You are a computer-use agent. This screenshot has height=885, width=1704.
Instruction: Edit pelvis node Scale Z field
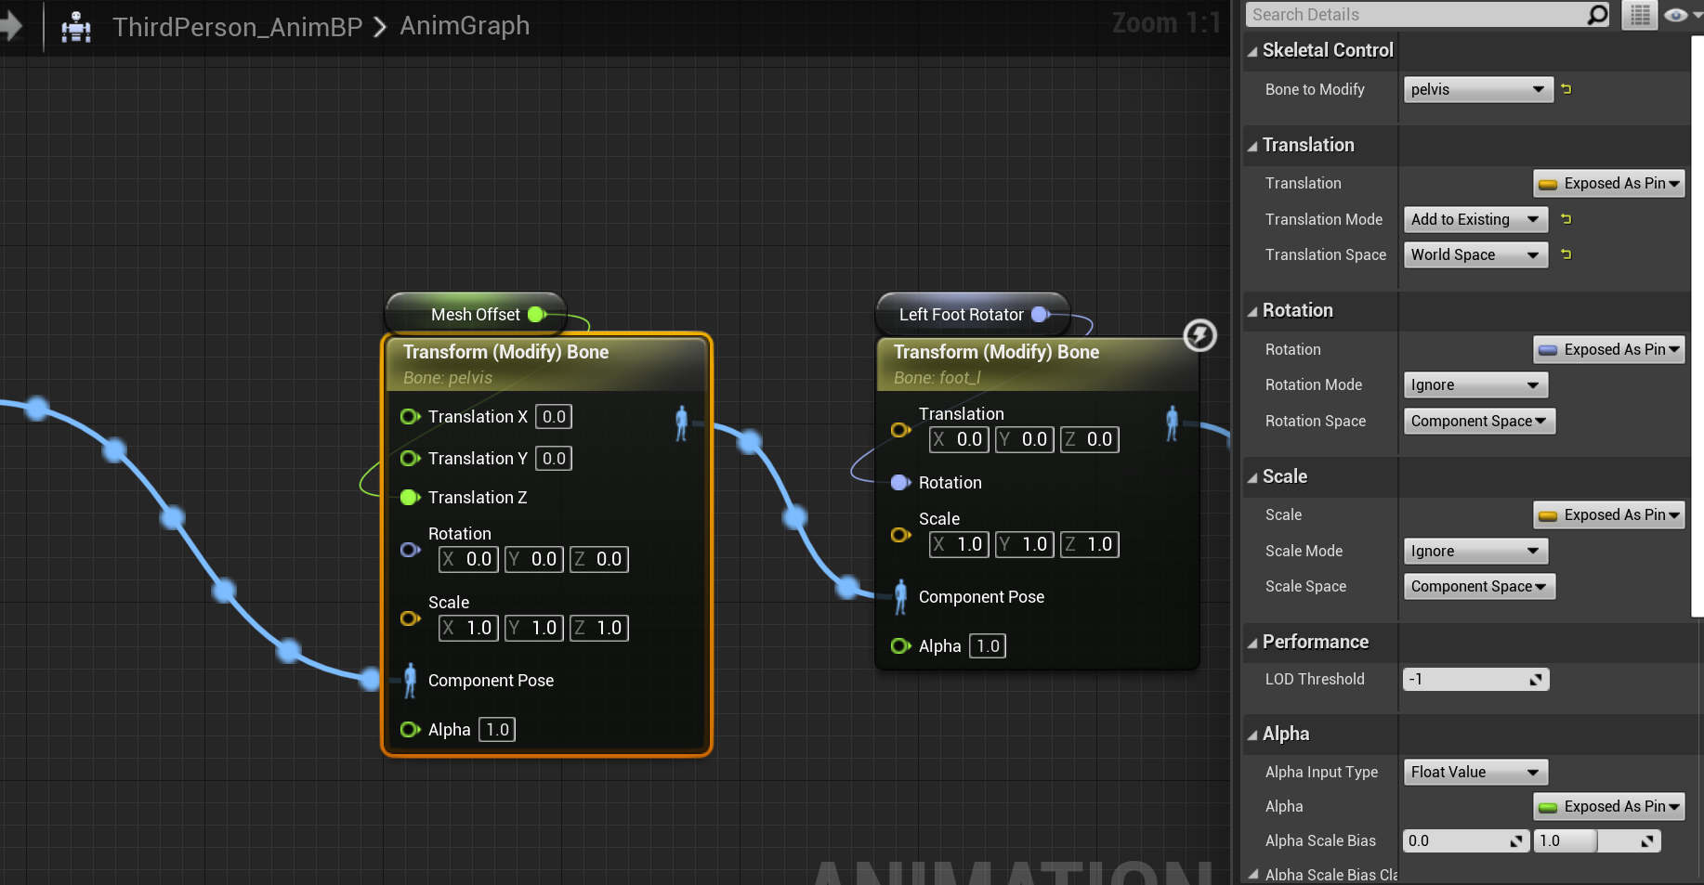[x=598, y=628]
